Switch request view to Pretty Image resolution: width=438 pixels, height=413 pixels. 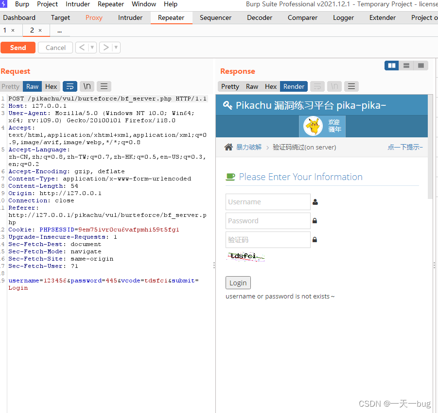tap(11, 86)
